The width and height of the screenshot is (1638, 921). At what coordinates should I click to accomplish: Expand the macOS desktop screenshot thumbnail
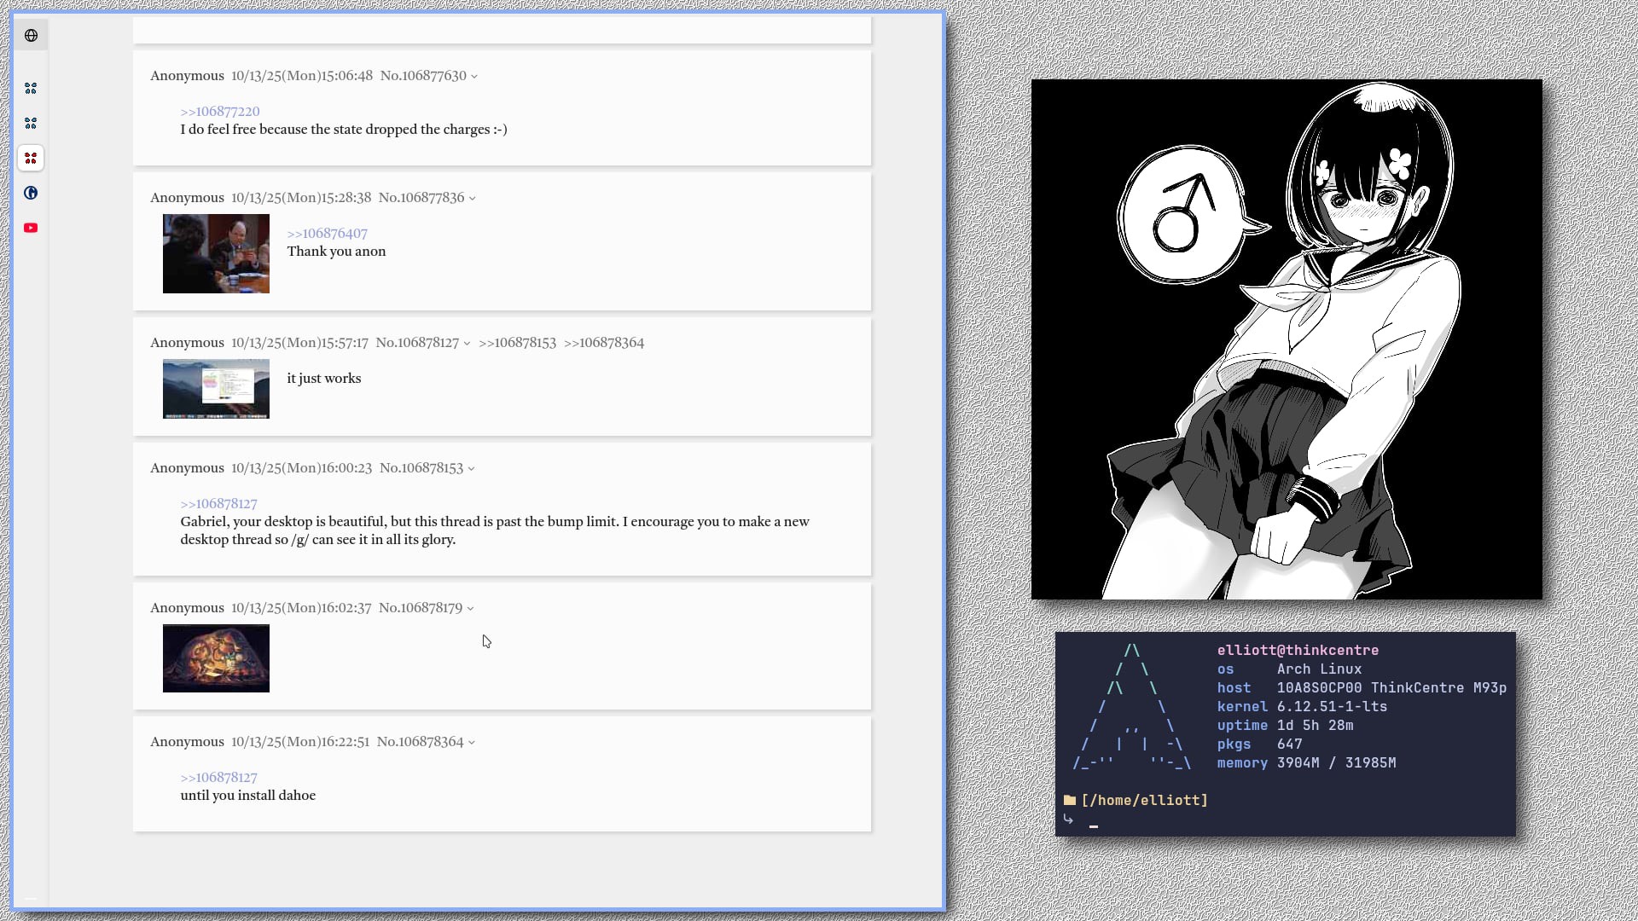[x=216, y=389]
